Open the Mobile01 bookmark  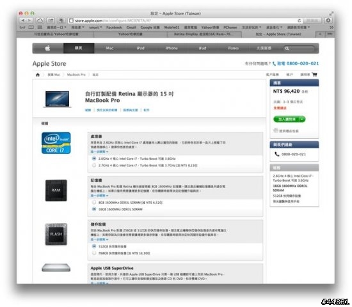[x=172, y=28]
